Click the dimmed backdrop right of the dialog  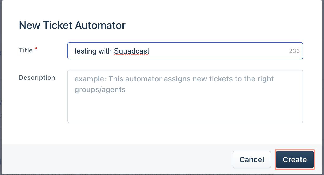point(323,80)
